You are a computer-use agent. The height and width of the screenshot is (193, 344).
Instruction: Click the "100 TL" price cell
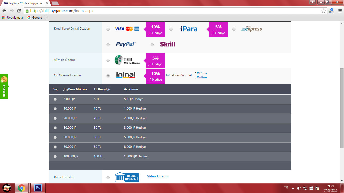pyautogui.click(x=98, y=156)
